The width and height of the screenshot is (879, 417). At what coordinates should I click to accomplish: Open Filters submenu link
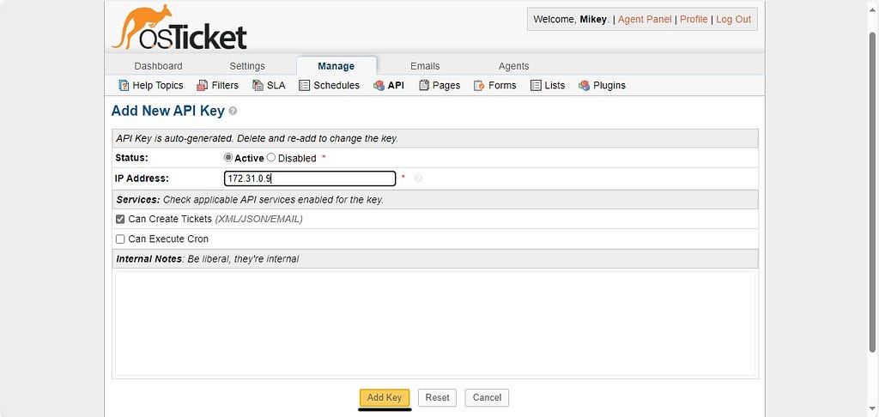coord(225,85)
